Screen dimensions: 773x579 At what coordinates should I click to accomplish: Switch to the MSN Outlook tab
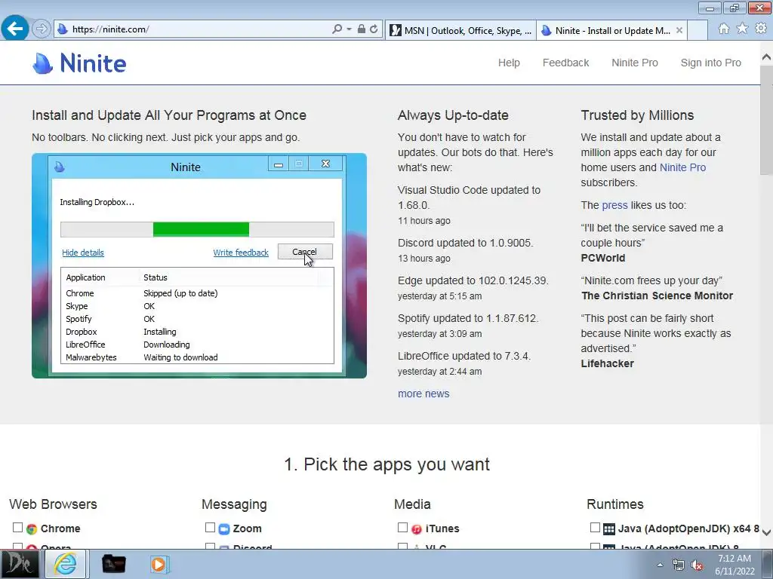pos(460,30)
